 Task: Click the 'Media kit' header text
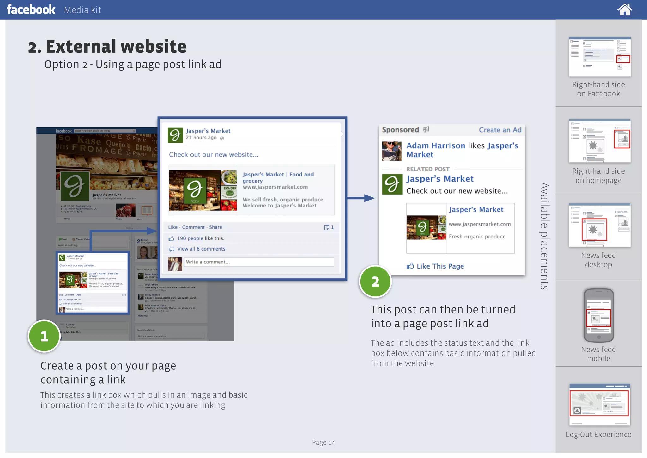coord(82,10)
